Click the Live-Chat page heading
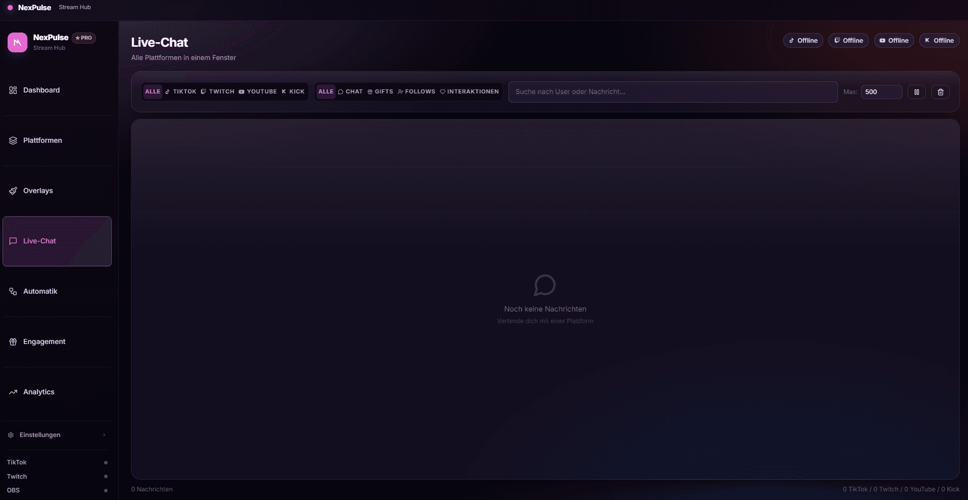Viewport: 968px width, 500px height. coord(159,43)
